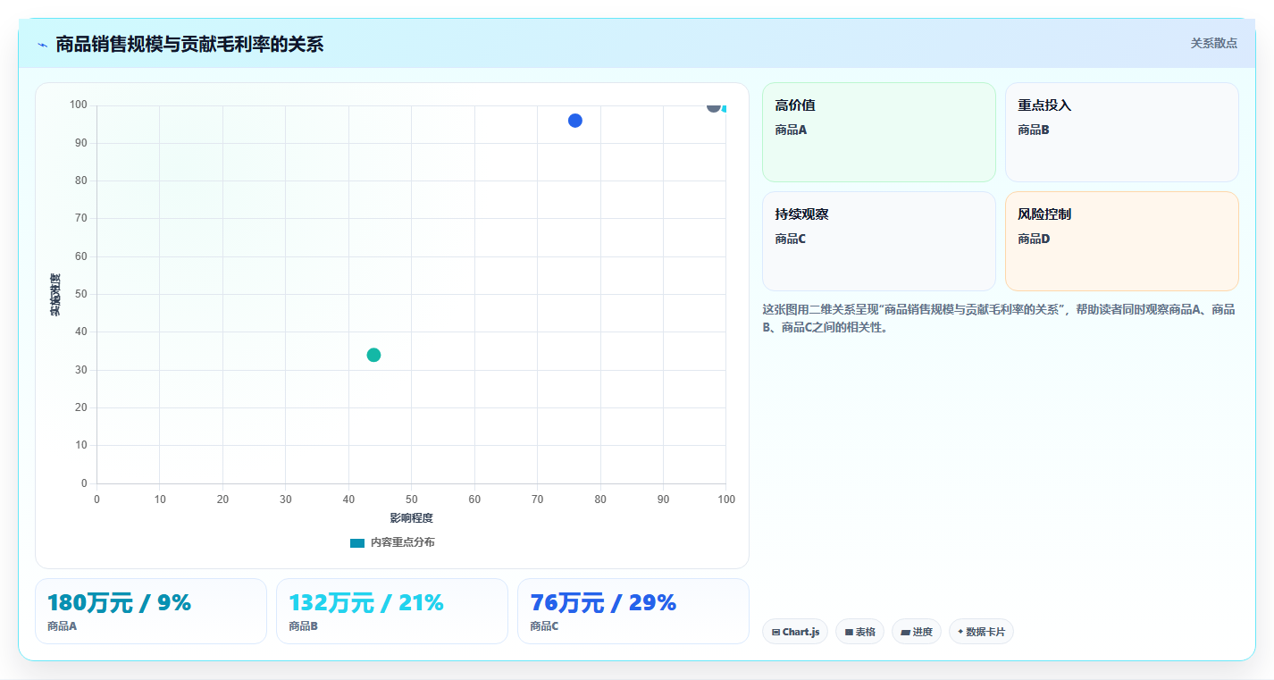Click the x-axis title 影响程度

coord(411,518)
